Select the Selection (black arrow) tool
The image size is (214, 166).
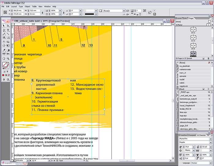point(4,26)
